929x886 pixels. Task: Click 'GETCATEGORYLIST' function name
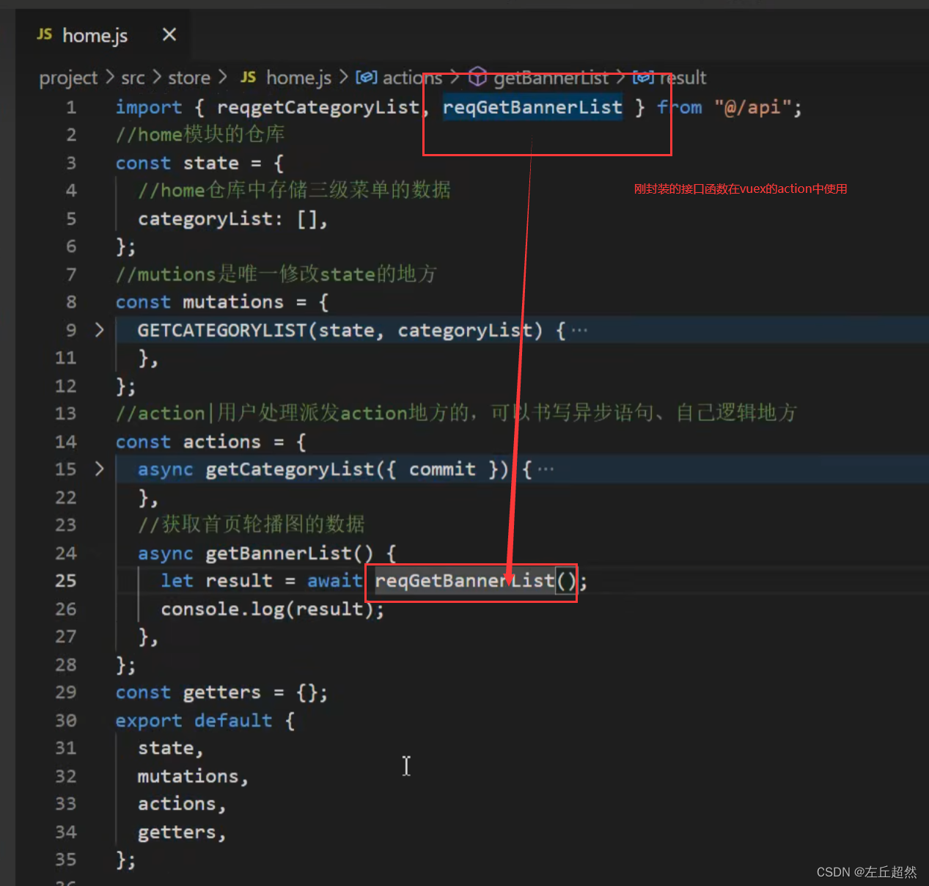(x=222, y=330)
